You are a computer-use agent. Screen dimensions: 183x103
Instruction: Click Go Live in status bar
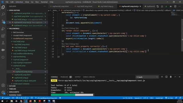[169, 98]
